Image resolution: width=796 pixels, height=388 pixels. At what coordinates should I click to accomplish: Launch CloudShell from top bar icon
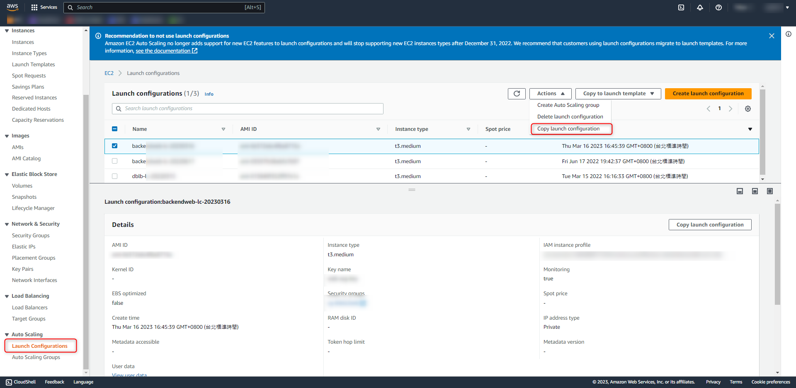[681, 7]
